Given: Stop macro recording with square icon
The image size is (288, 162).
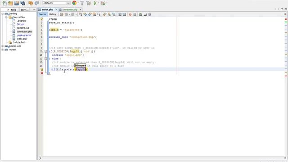Looking at the screenshot, I should click(135, 14).
